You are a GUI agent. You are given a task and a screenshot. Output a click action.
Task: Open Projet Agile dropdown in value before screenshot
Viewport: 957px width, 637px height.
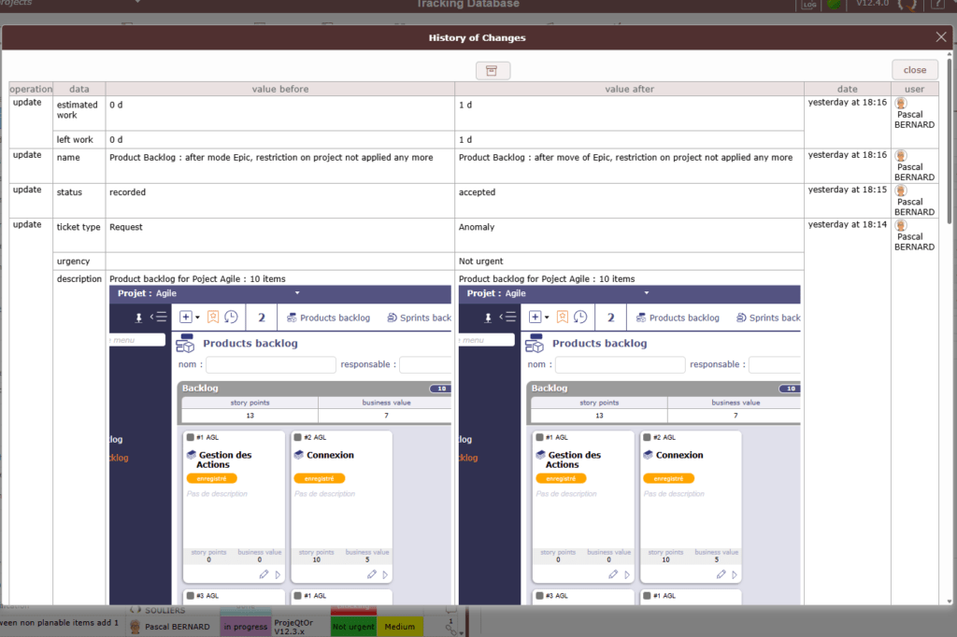coord(297,293)
